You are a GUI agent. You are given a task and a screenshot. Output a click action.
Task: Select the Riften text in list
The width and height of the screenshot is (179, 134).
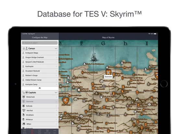(x=29, y=124)
